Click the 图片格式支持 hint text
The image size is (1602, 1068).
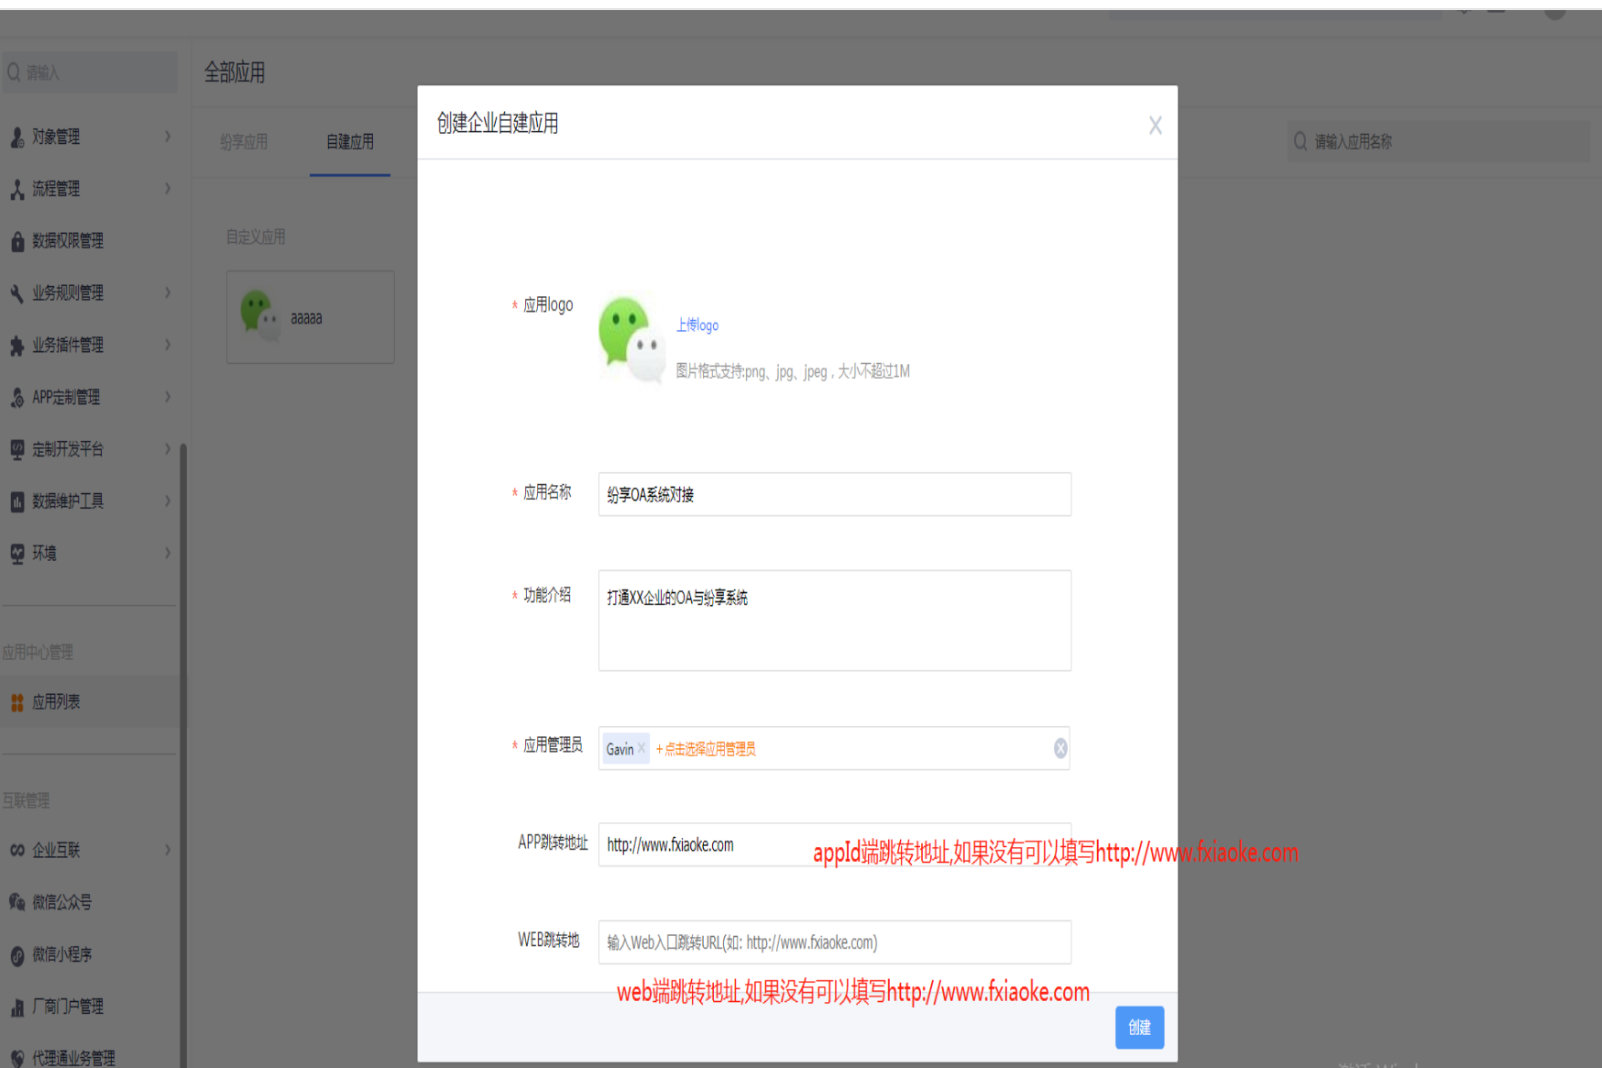point(793,371)
